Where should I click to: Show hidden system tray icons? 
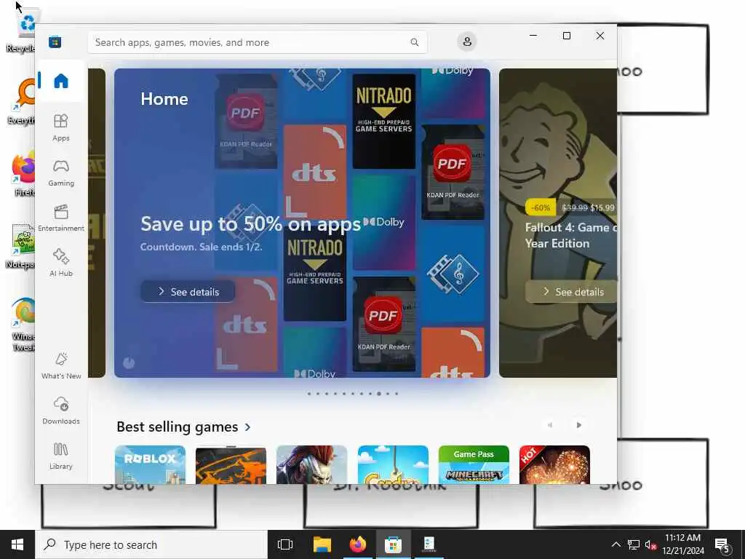(x=615, y=544)
